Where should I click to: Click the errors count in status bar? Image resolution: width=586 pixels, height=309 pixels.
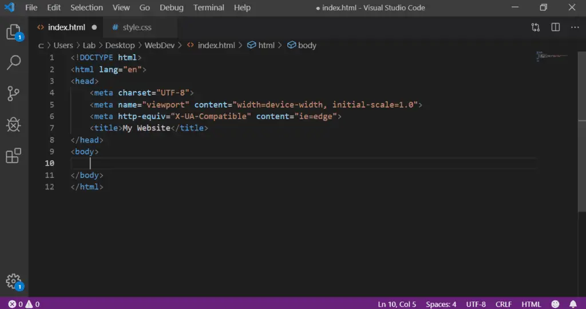(15, 304)
